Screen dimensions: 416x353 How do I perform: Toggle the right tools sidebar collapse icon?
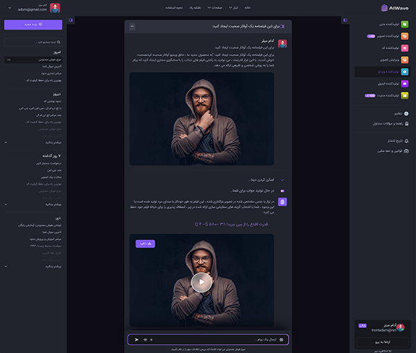[345, 20]
